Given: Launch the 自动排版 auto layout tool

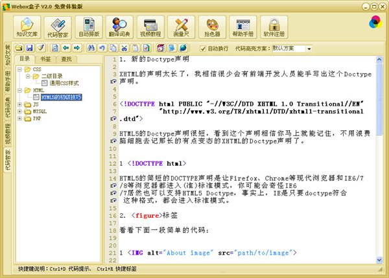Looking at the screenshot, I should pos(89,27).
